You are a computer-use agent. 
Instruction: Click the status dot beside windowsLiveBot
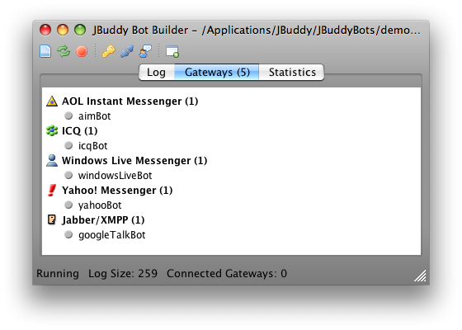coord(68,175)
